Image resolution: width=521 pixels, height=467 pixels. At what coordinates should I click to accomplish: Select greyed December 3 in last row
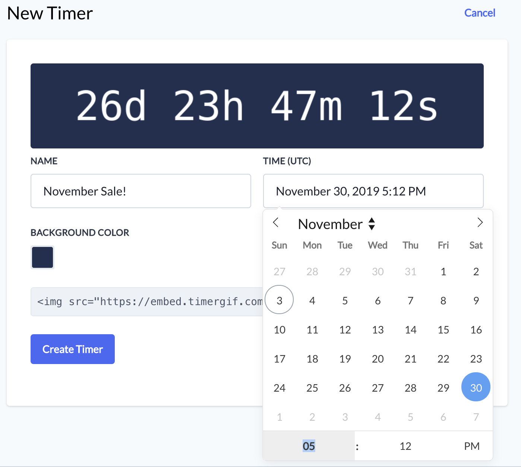[x=345, y=417]
